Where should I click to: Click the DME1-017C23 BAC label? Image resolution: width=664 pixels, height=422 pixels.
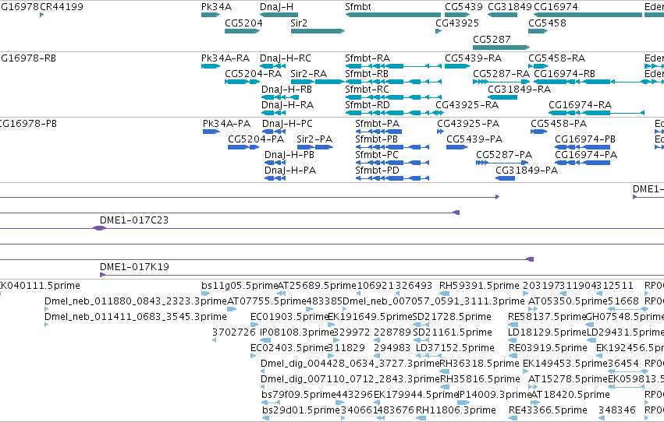click(134, 220)
